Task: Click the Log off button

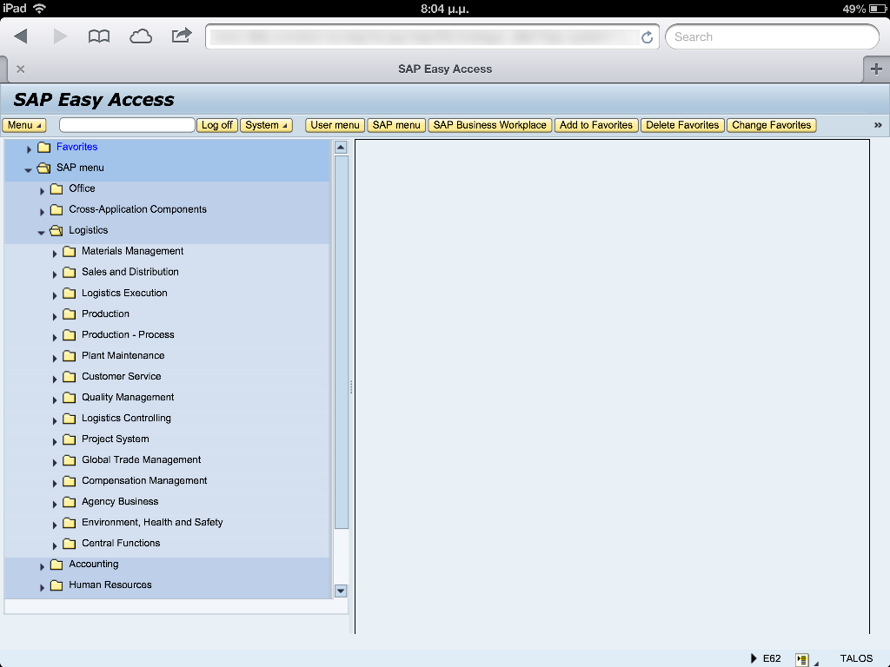Action: 216,125
